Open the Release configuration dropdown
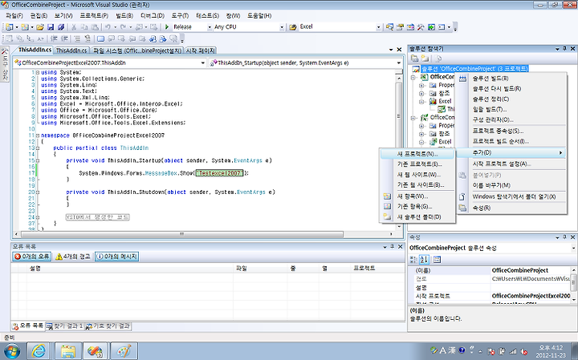 coord(210,27)
